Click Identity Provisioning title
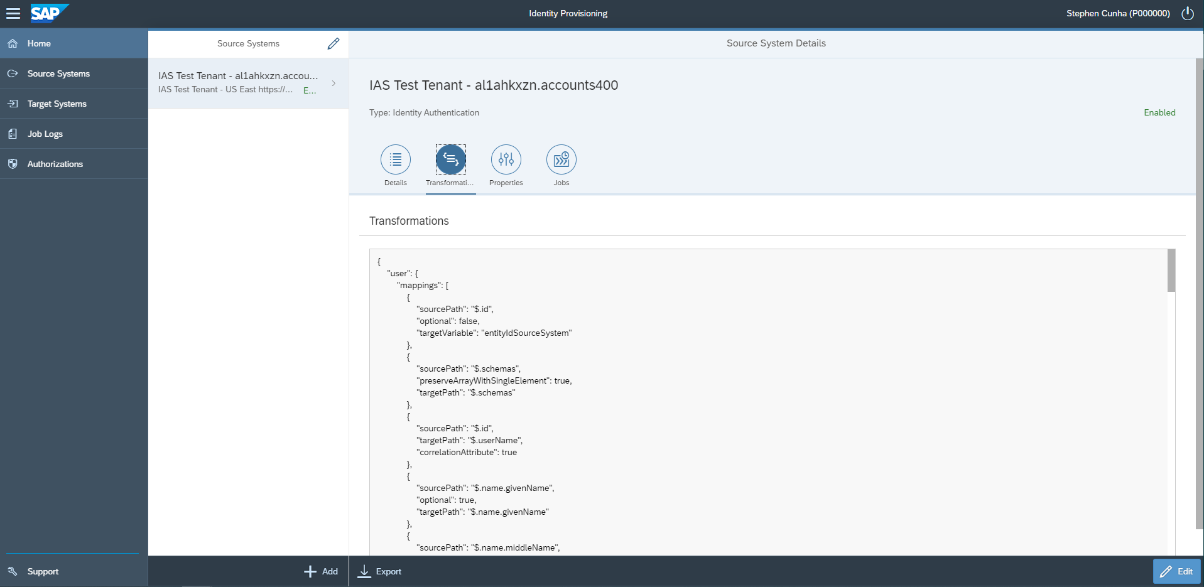The height and width of the screenshot is (587, 1204). [568, 13]
